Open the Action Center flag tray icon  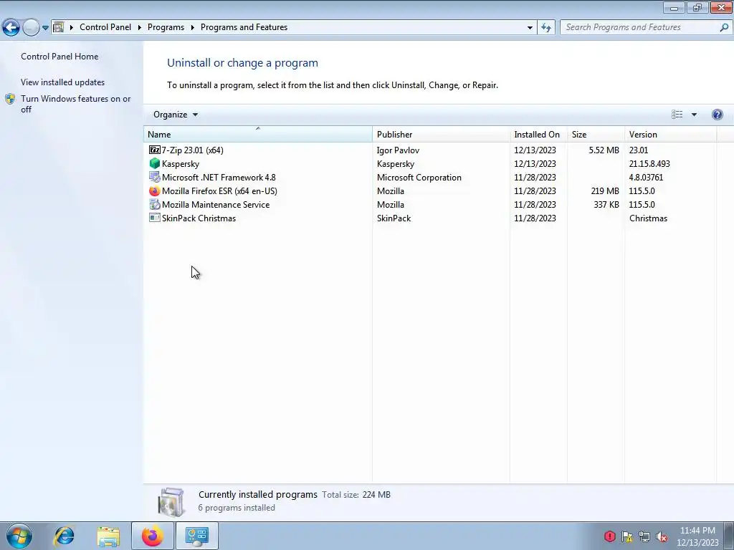click(x=626, y=536)
